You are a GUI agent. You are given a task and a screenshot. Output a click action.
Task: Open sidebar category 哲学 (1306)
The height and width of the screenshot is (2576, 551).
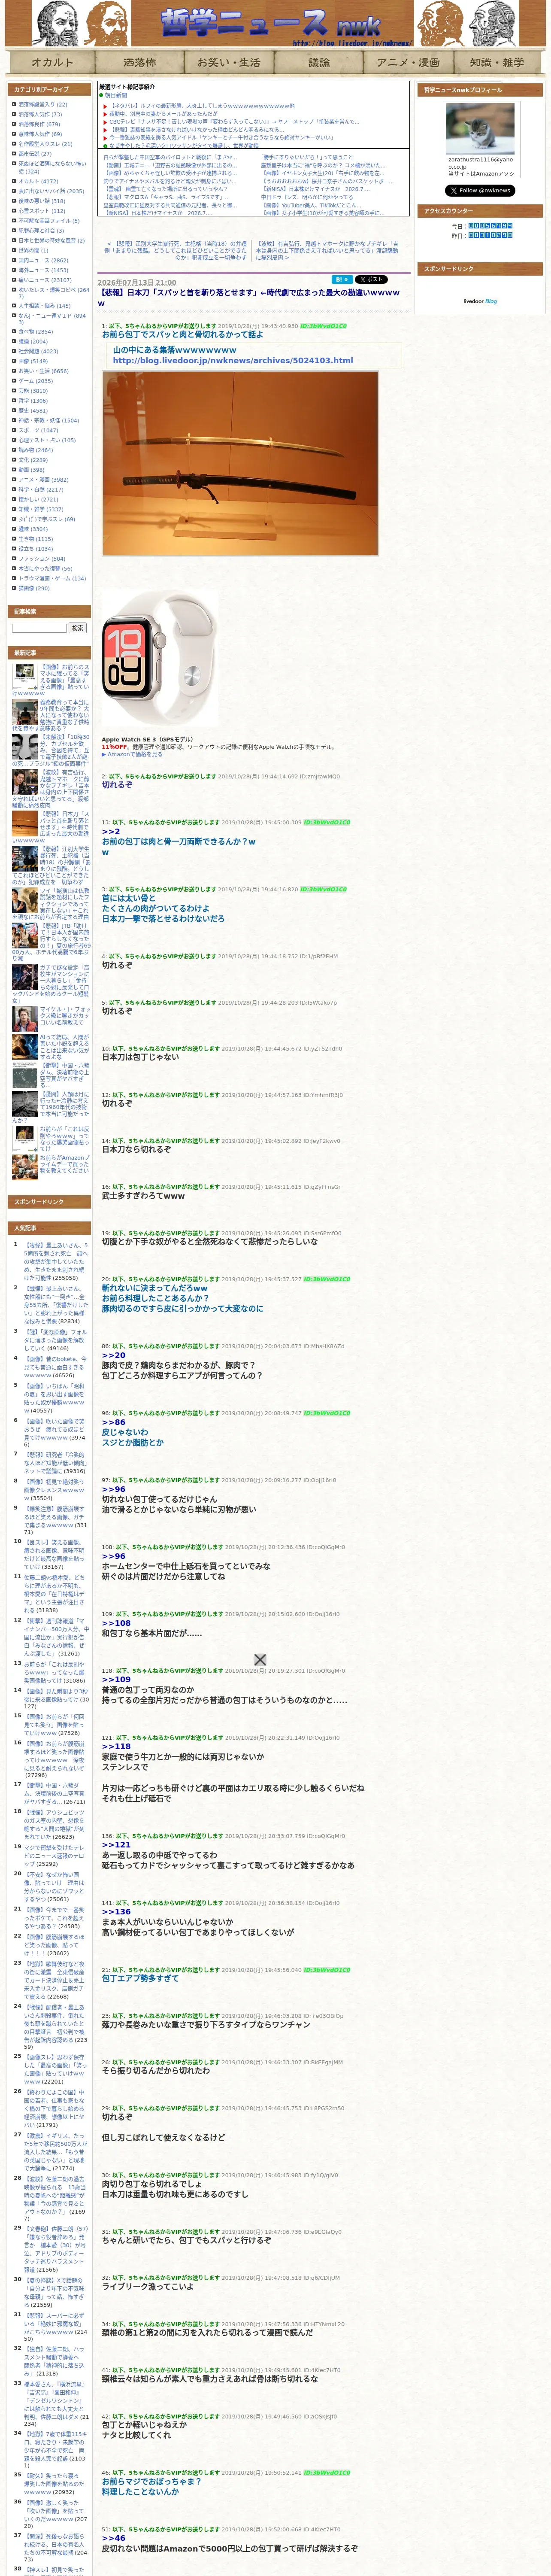(x=32, y=401)
